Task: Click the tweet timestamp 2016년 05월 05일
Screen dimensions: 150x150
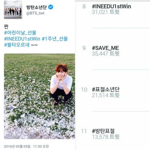Action: tap(26, 146)
